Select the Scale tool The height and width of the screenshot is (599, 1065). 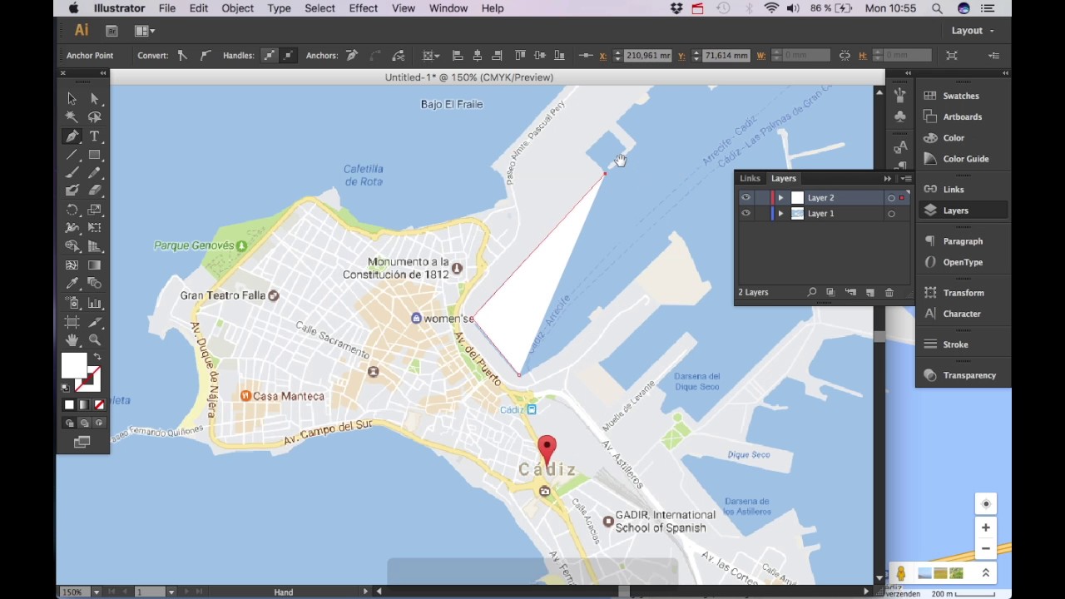point(94,210)
